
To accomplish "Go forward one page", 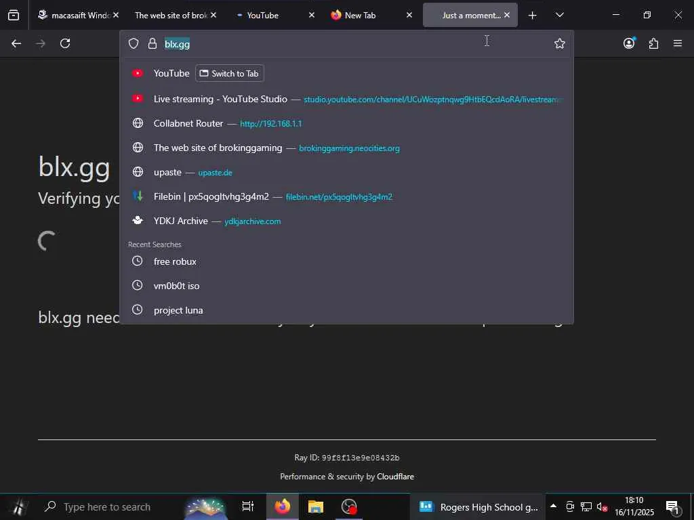I will click(41, 43).
